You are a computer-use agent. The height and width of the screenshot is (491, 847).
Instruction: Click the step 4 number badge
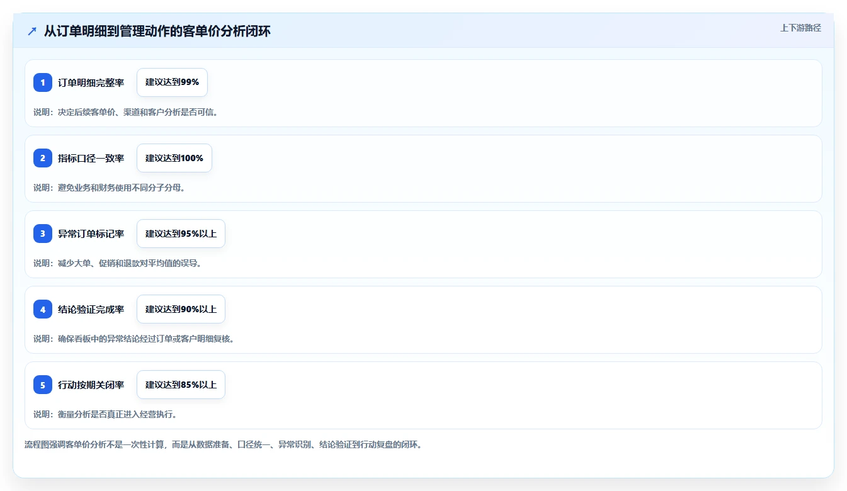click(x=43, y=309)
